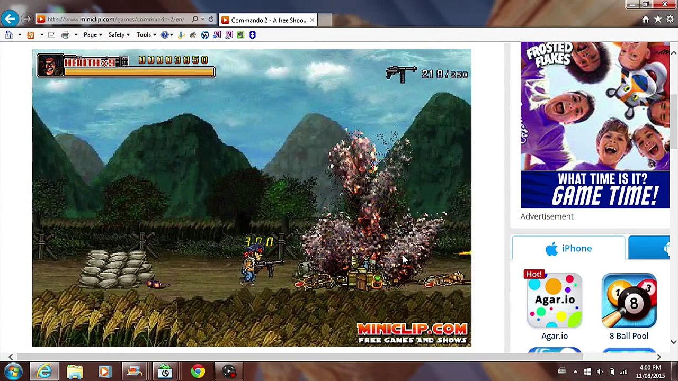This screenshot has height=381, width=678.
Task: Open the Safety menu
Action: click(x=119, y=35)
